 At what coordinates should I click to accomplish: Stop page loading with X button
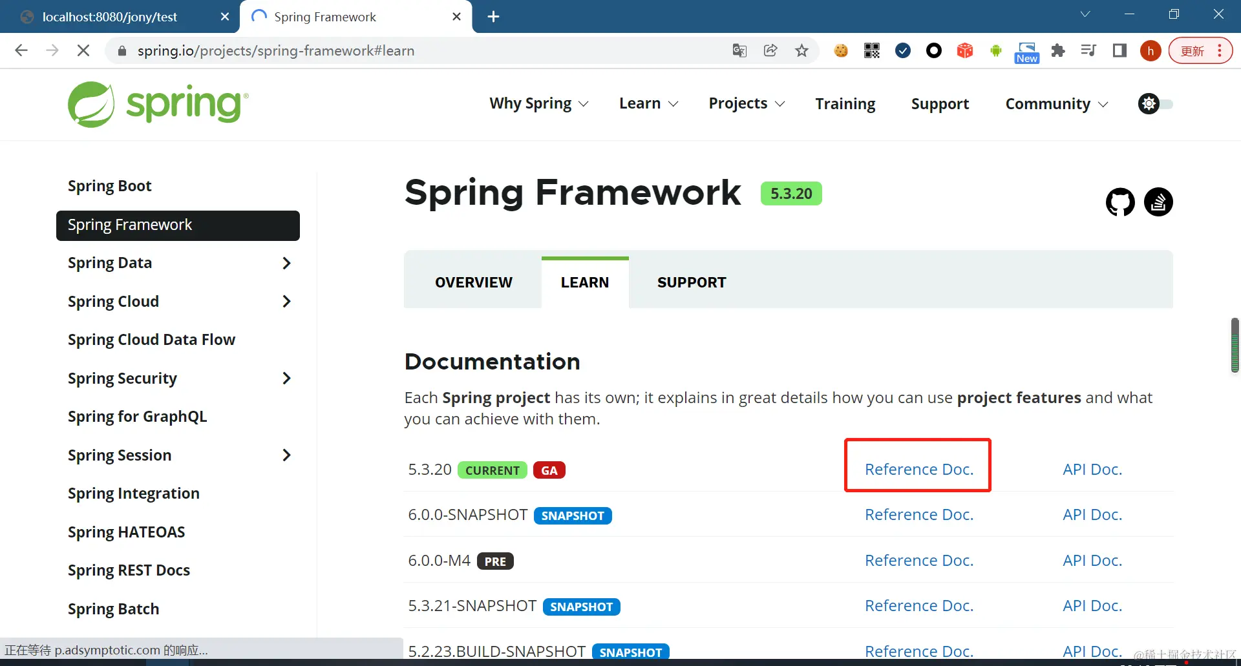point(83,50)
